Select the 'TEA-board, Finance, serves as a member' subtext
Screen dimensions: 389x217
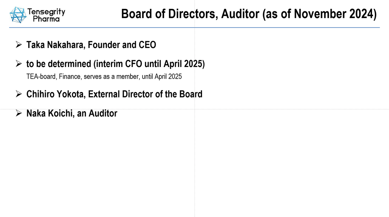coord(104,77)
